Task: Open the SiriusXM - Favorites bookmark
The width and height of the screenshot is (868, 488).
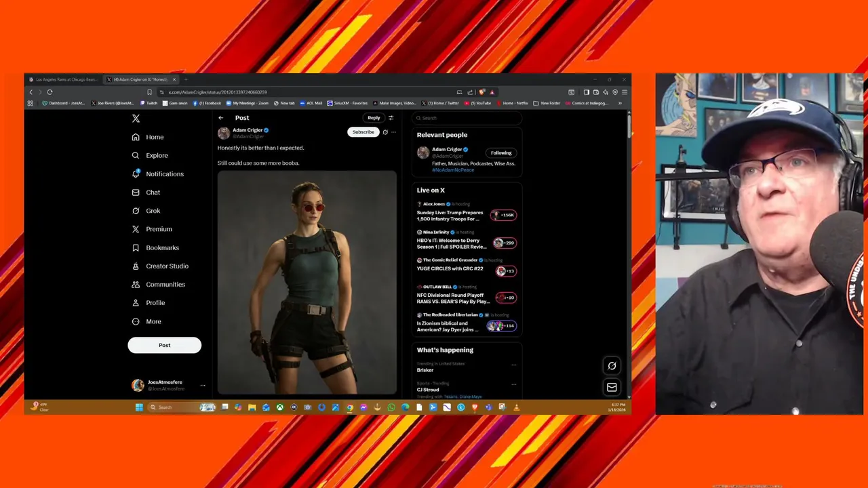Action: click(348, 103)
